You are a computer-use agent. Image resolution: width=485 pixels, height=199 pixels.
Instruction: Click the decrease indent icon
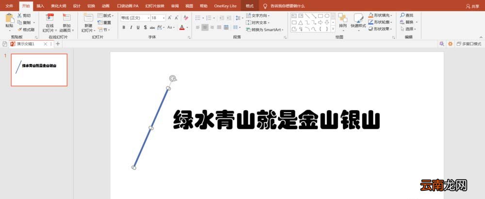click(222, 18)
